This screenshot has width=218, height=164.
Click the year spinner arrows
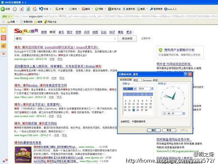(x=152, y=89)
